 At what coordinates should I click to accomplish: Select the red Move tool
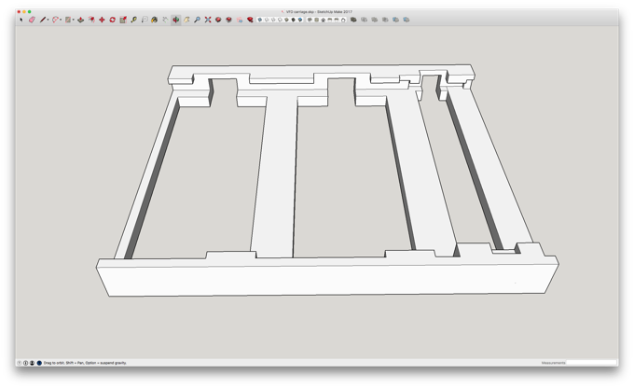click(102, 20)
